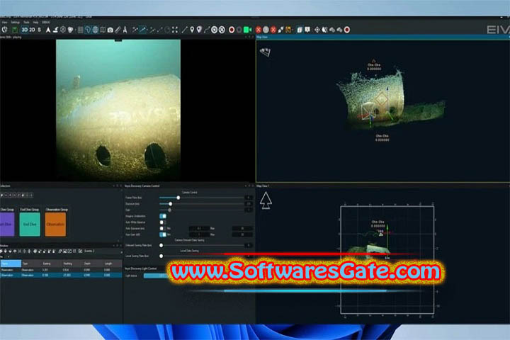Click the north arrow toolbar icon
510x340 pixels.
pyautogui.click(x=48, y=30)
